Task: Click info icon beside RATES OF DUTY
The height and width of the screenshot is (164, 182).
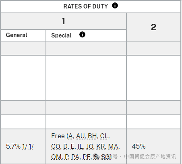Action: click(x=115, y=6)
